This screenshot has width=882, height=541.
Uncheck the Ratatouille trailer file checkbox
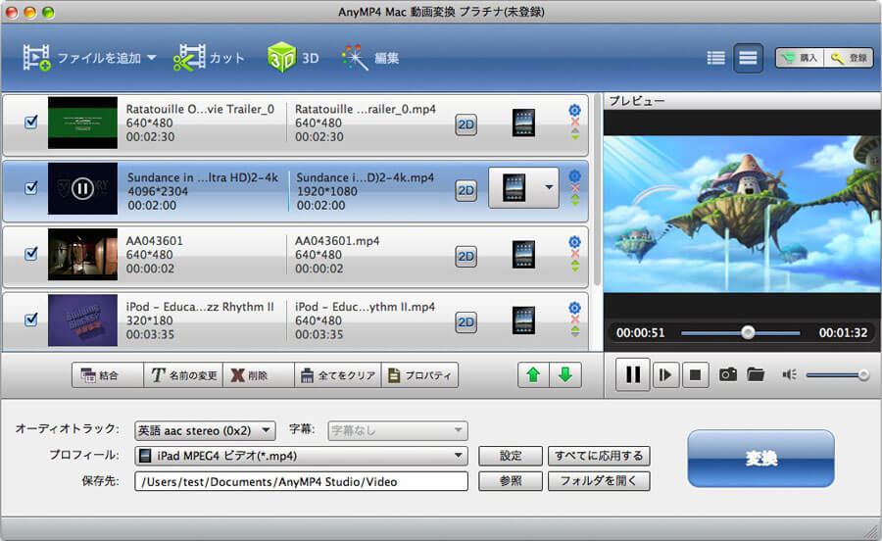coord(31,122)
